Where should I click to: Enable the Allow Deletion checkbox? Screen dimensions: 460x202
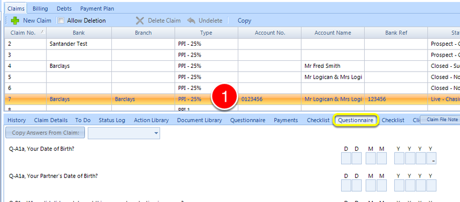61,20
